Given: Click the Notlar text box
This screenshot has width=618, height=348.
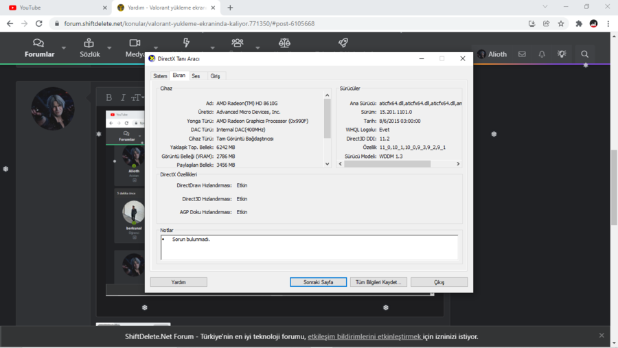Looking at the screenshot, I should (310, 248).
